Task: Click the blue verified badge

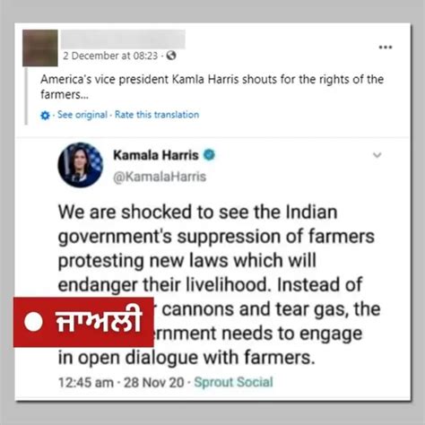Action: (209, 155)
